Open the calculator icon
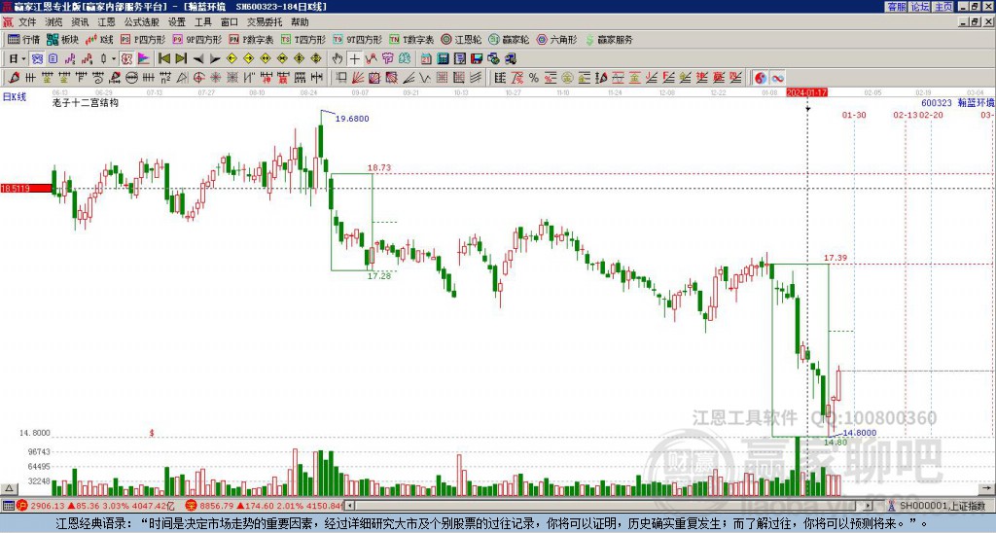The height and width of the screenshot is (533, 996). [444, 59]
